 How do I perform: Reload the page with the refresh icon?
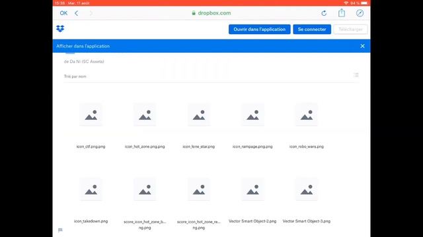[324, 13]
